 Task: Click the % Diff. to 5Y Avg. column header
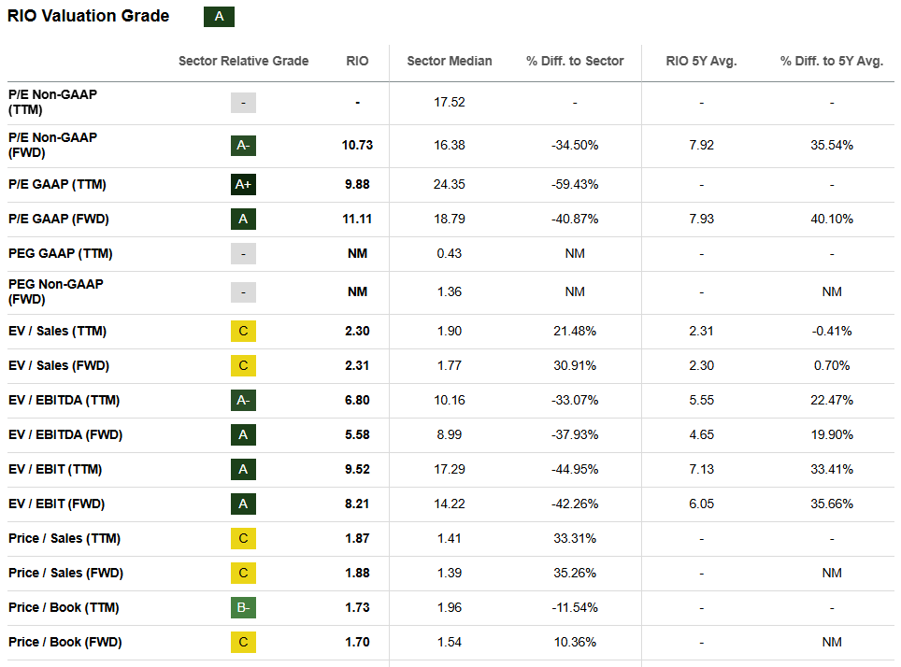(832, 61)
